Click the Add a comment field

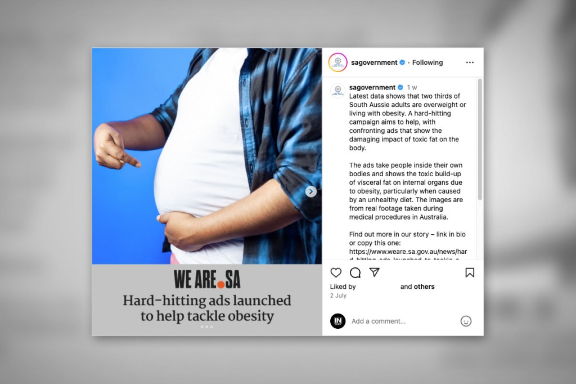(402, 321)
